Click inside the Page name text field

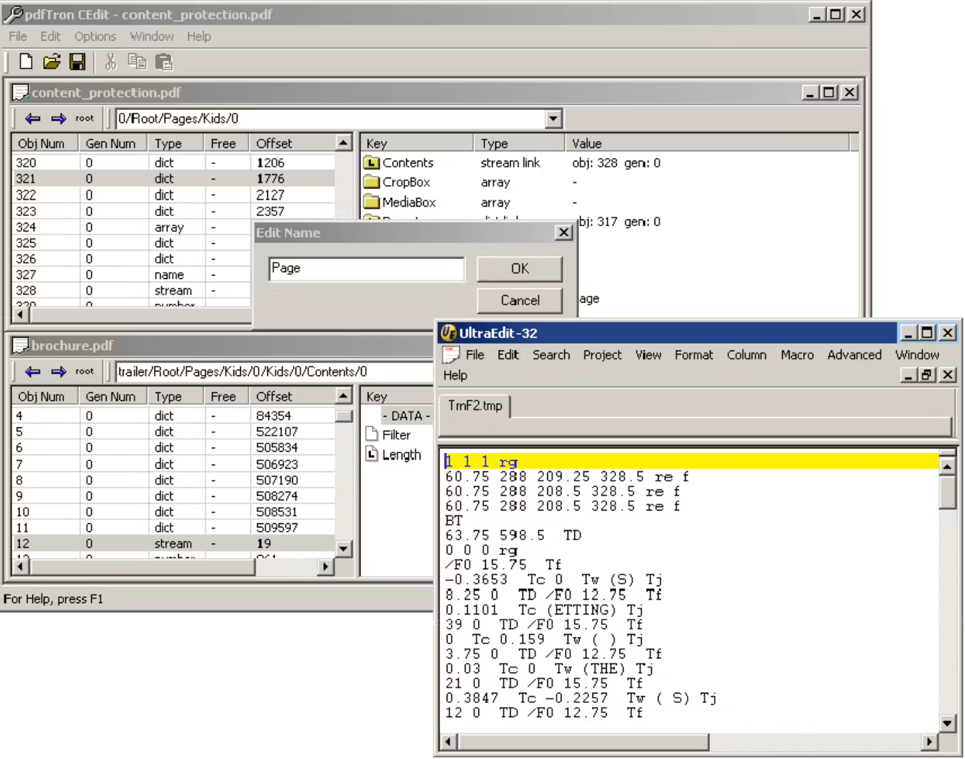[x=366, y=268]
